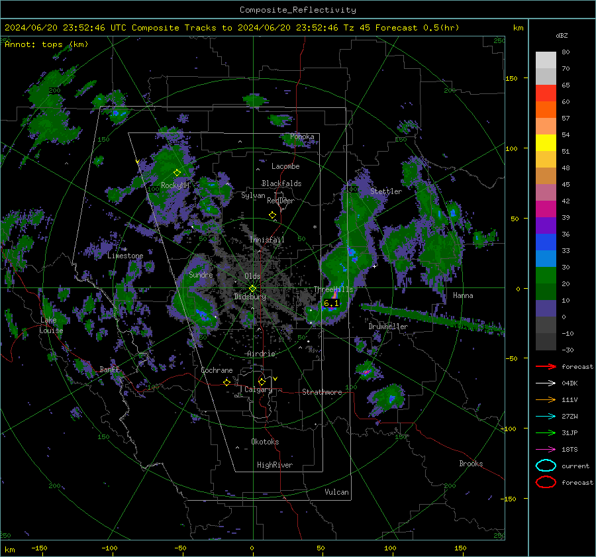Pick the red 60-65 dBZ swatch
596x557 pixels.
point(546,93)
